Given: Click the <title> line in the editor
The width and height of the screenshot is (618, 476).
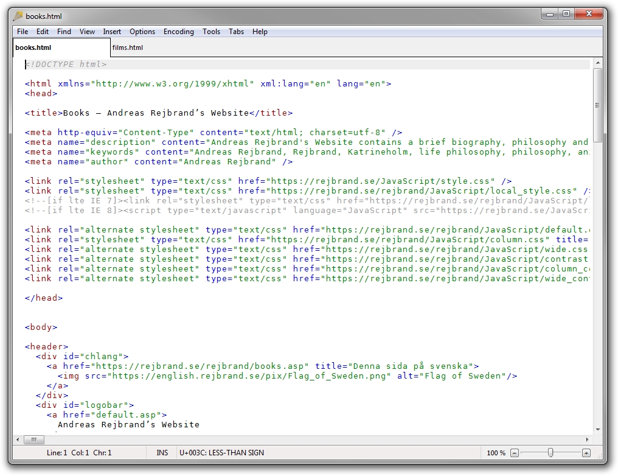Looking at the screenshot, I should tap(158, 113).
